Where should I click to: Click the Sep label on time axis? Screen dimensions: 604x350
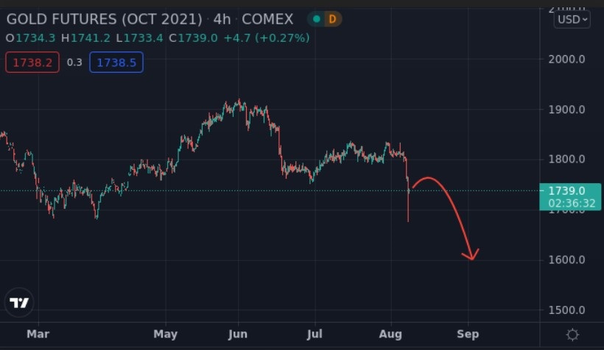click(x=468, y=335)
